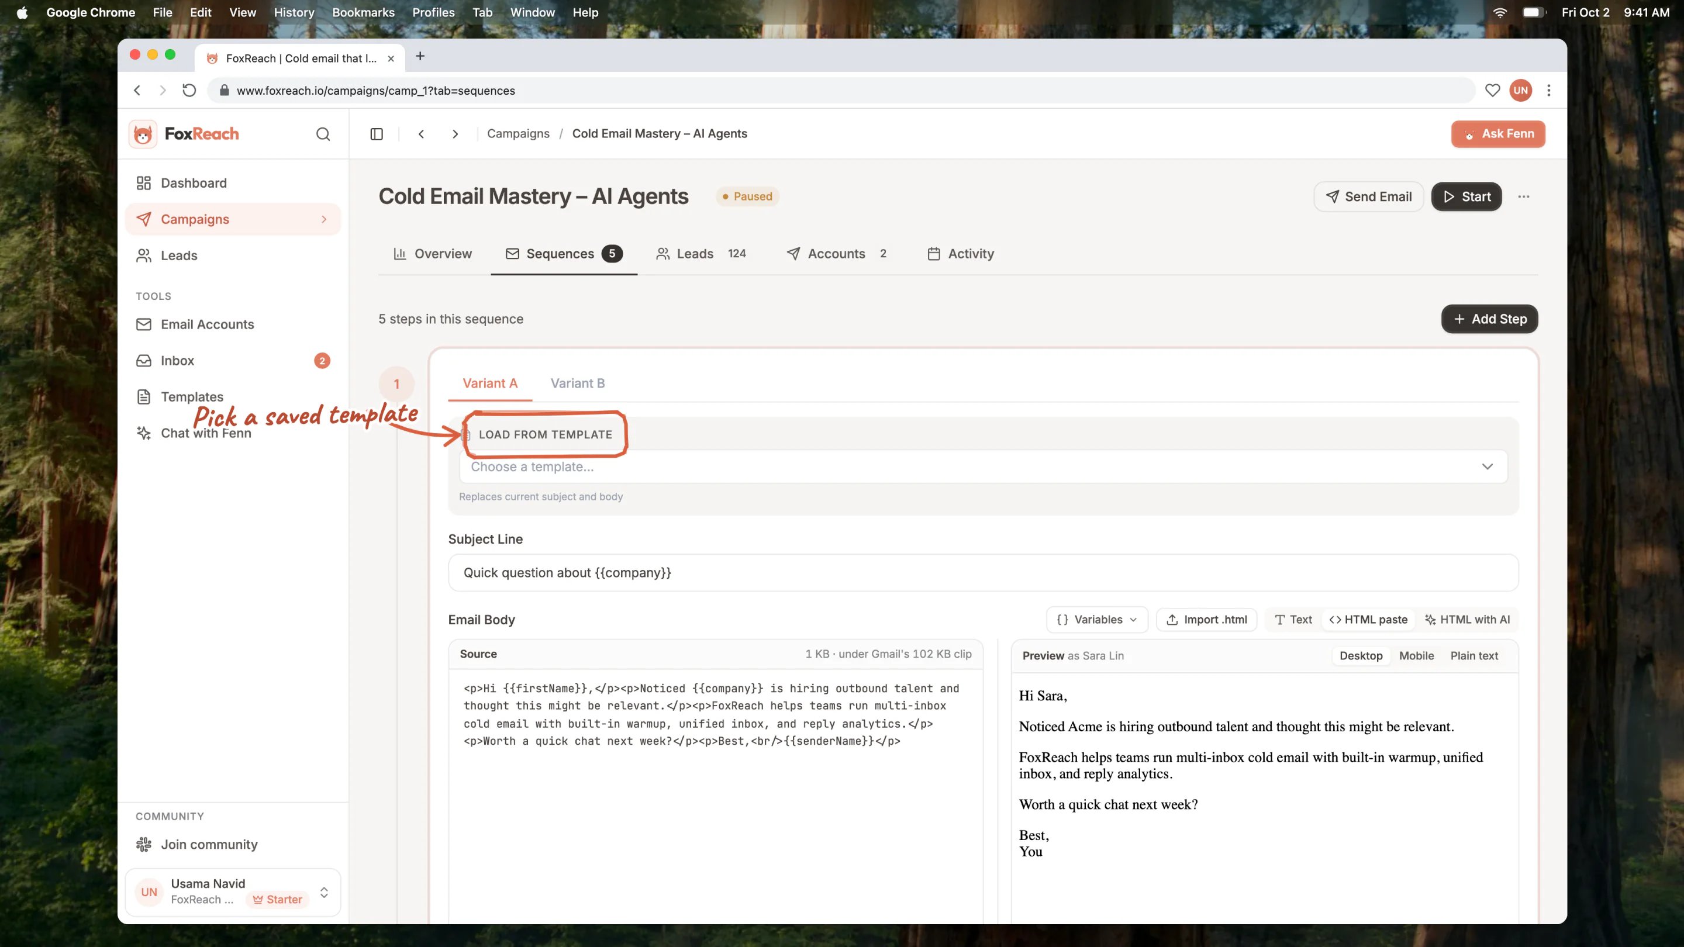Click the browser reload icon
This screenshot has height=947, width=1684.
pos(189,91)
